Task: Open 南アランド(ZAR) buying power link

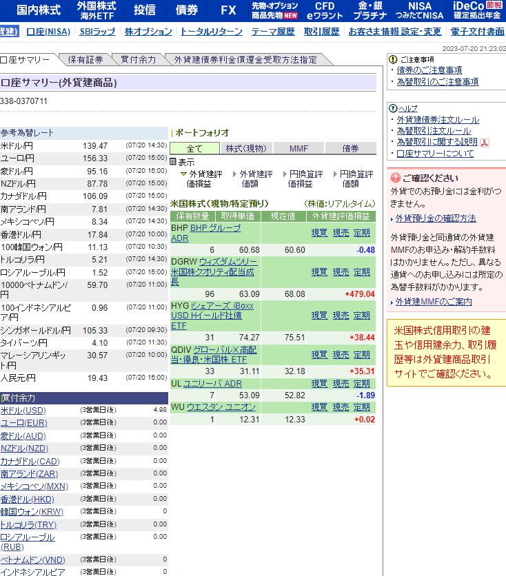Action: pos(30,473)
